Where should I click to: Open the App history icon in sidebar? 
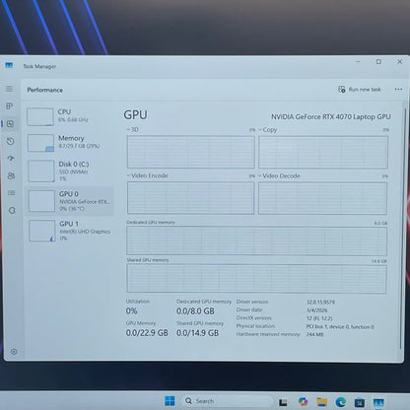click(11, 141)
